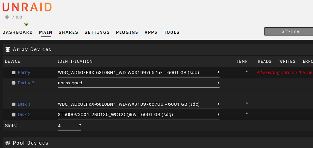The width and height of the screenshot is (313, 148).
Task: Open the Disk 1 drive selection dropdown
Action: tap(139, 104)
